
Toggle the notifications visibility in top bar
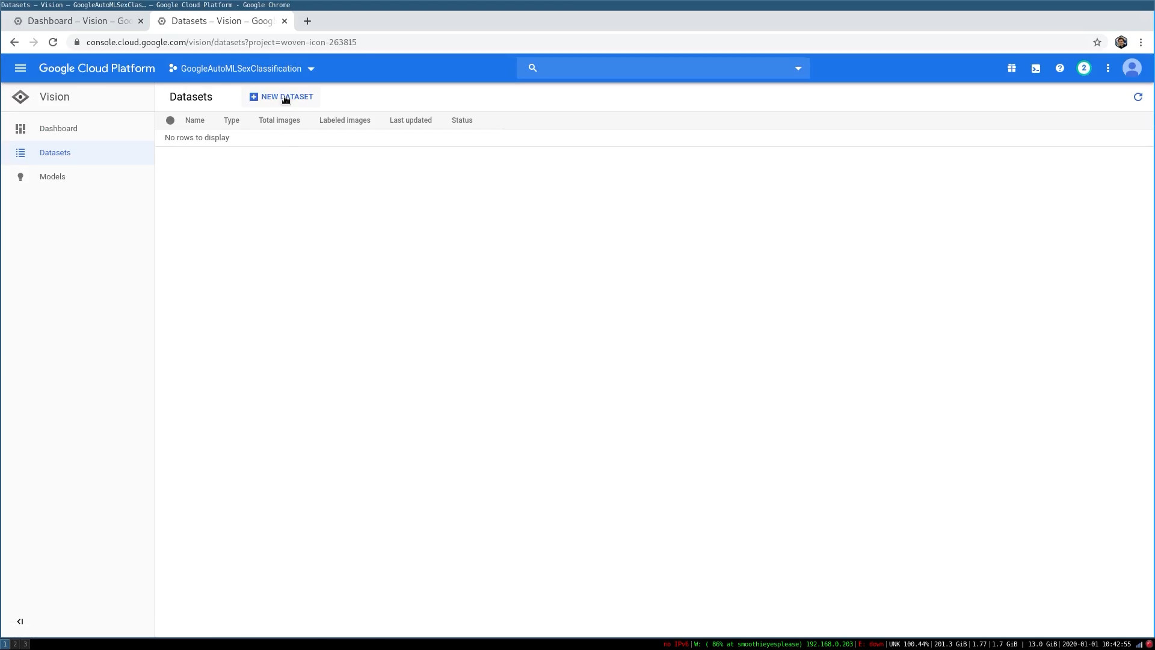coord(1085,67)
